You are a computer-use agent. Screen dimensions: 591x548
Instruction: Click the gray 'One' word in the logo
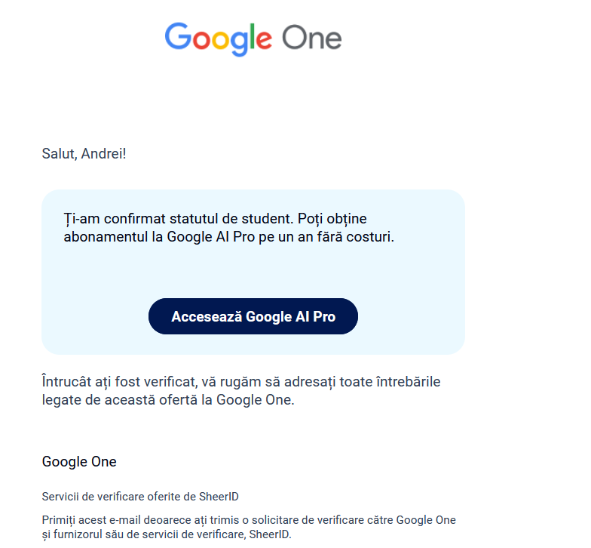click(x=312, y=38)
